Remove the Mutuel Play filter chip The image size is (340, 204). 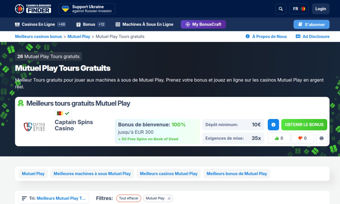tap(169, 198)
